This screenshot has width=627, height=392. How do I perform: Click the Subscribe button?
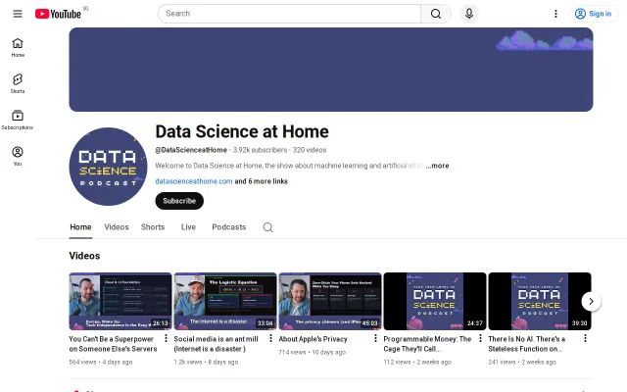click(179, 201)
